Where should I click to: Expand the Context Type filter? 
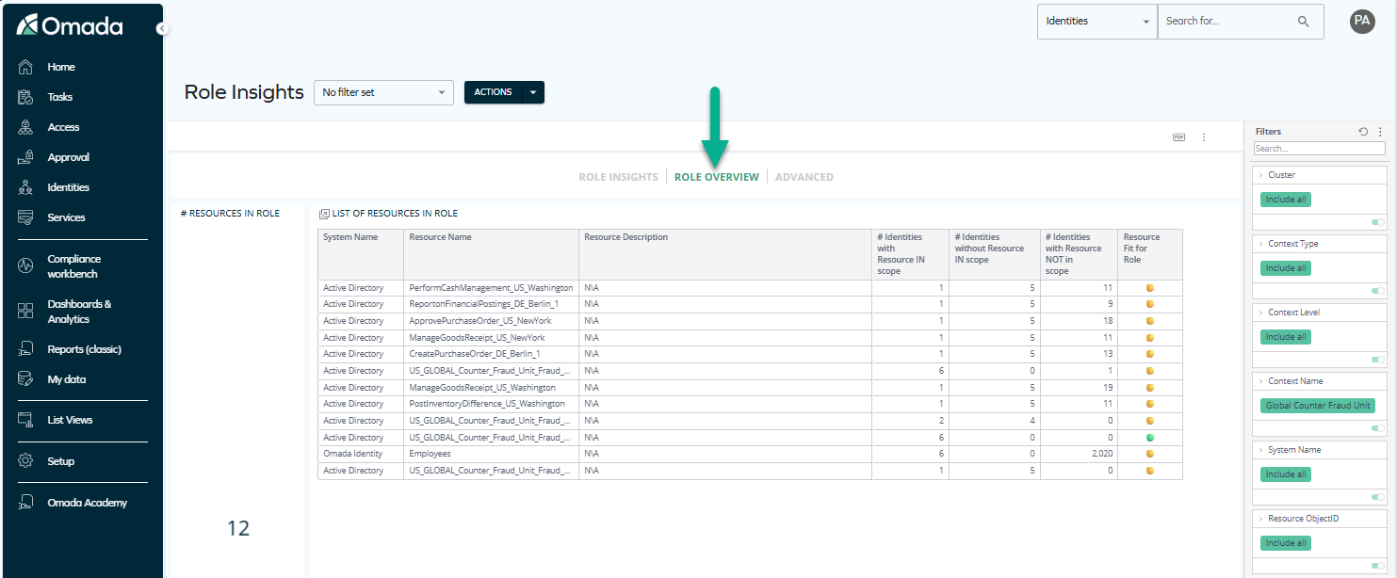[1260, 244]
